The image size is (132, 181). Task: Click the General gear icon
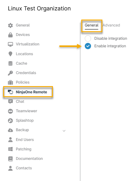(x=10, y=26)
